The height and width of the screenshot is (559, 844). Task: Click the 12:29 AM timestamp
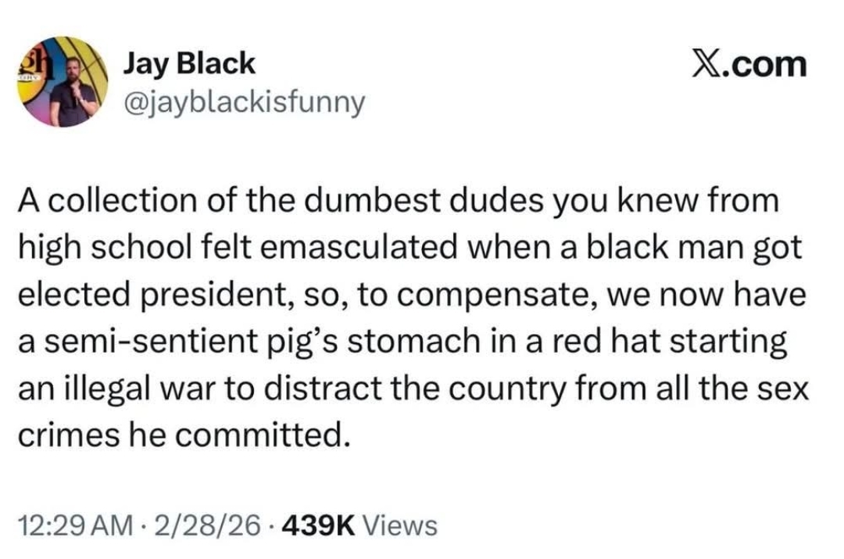pos(72,525)
